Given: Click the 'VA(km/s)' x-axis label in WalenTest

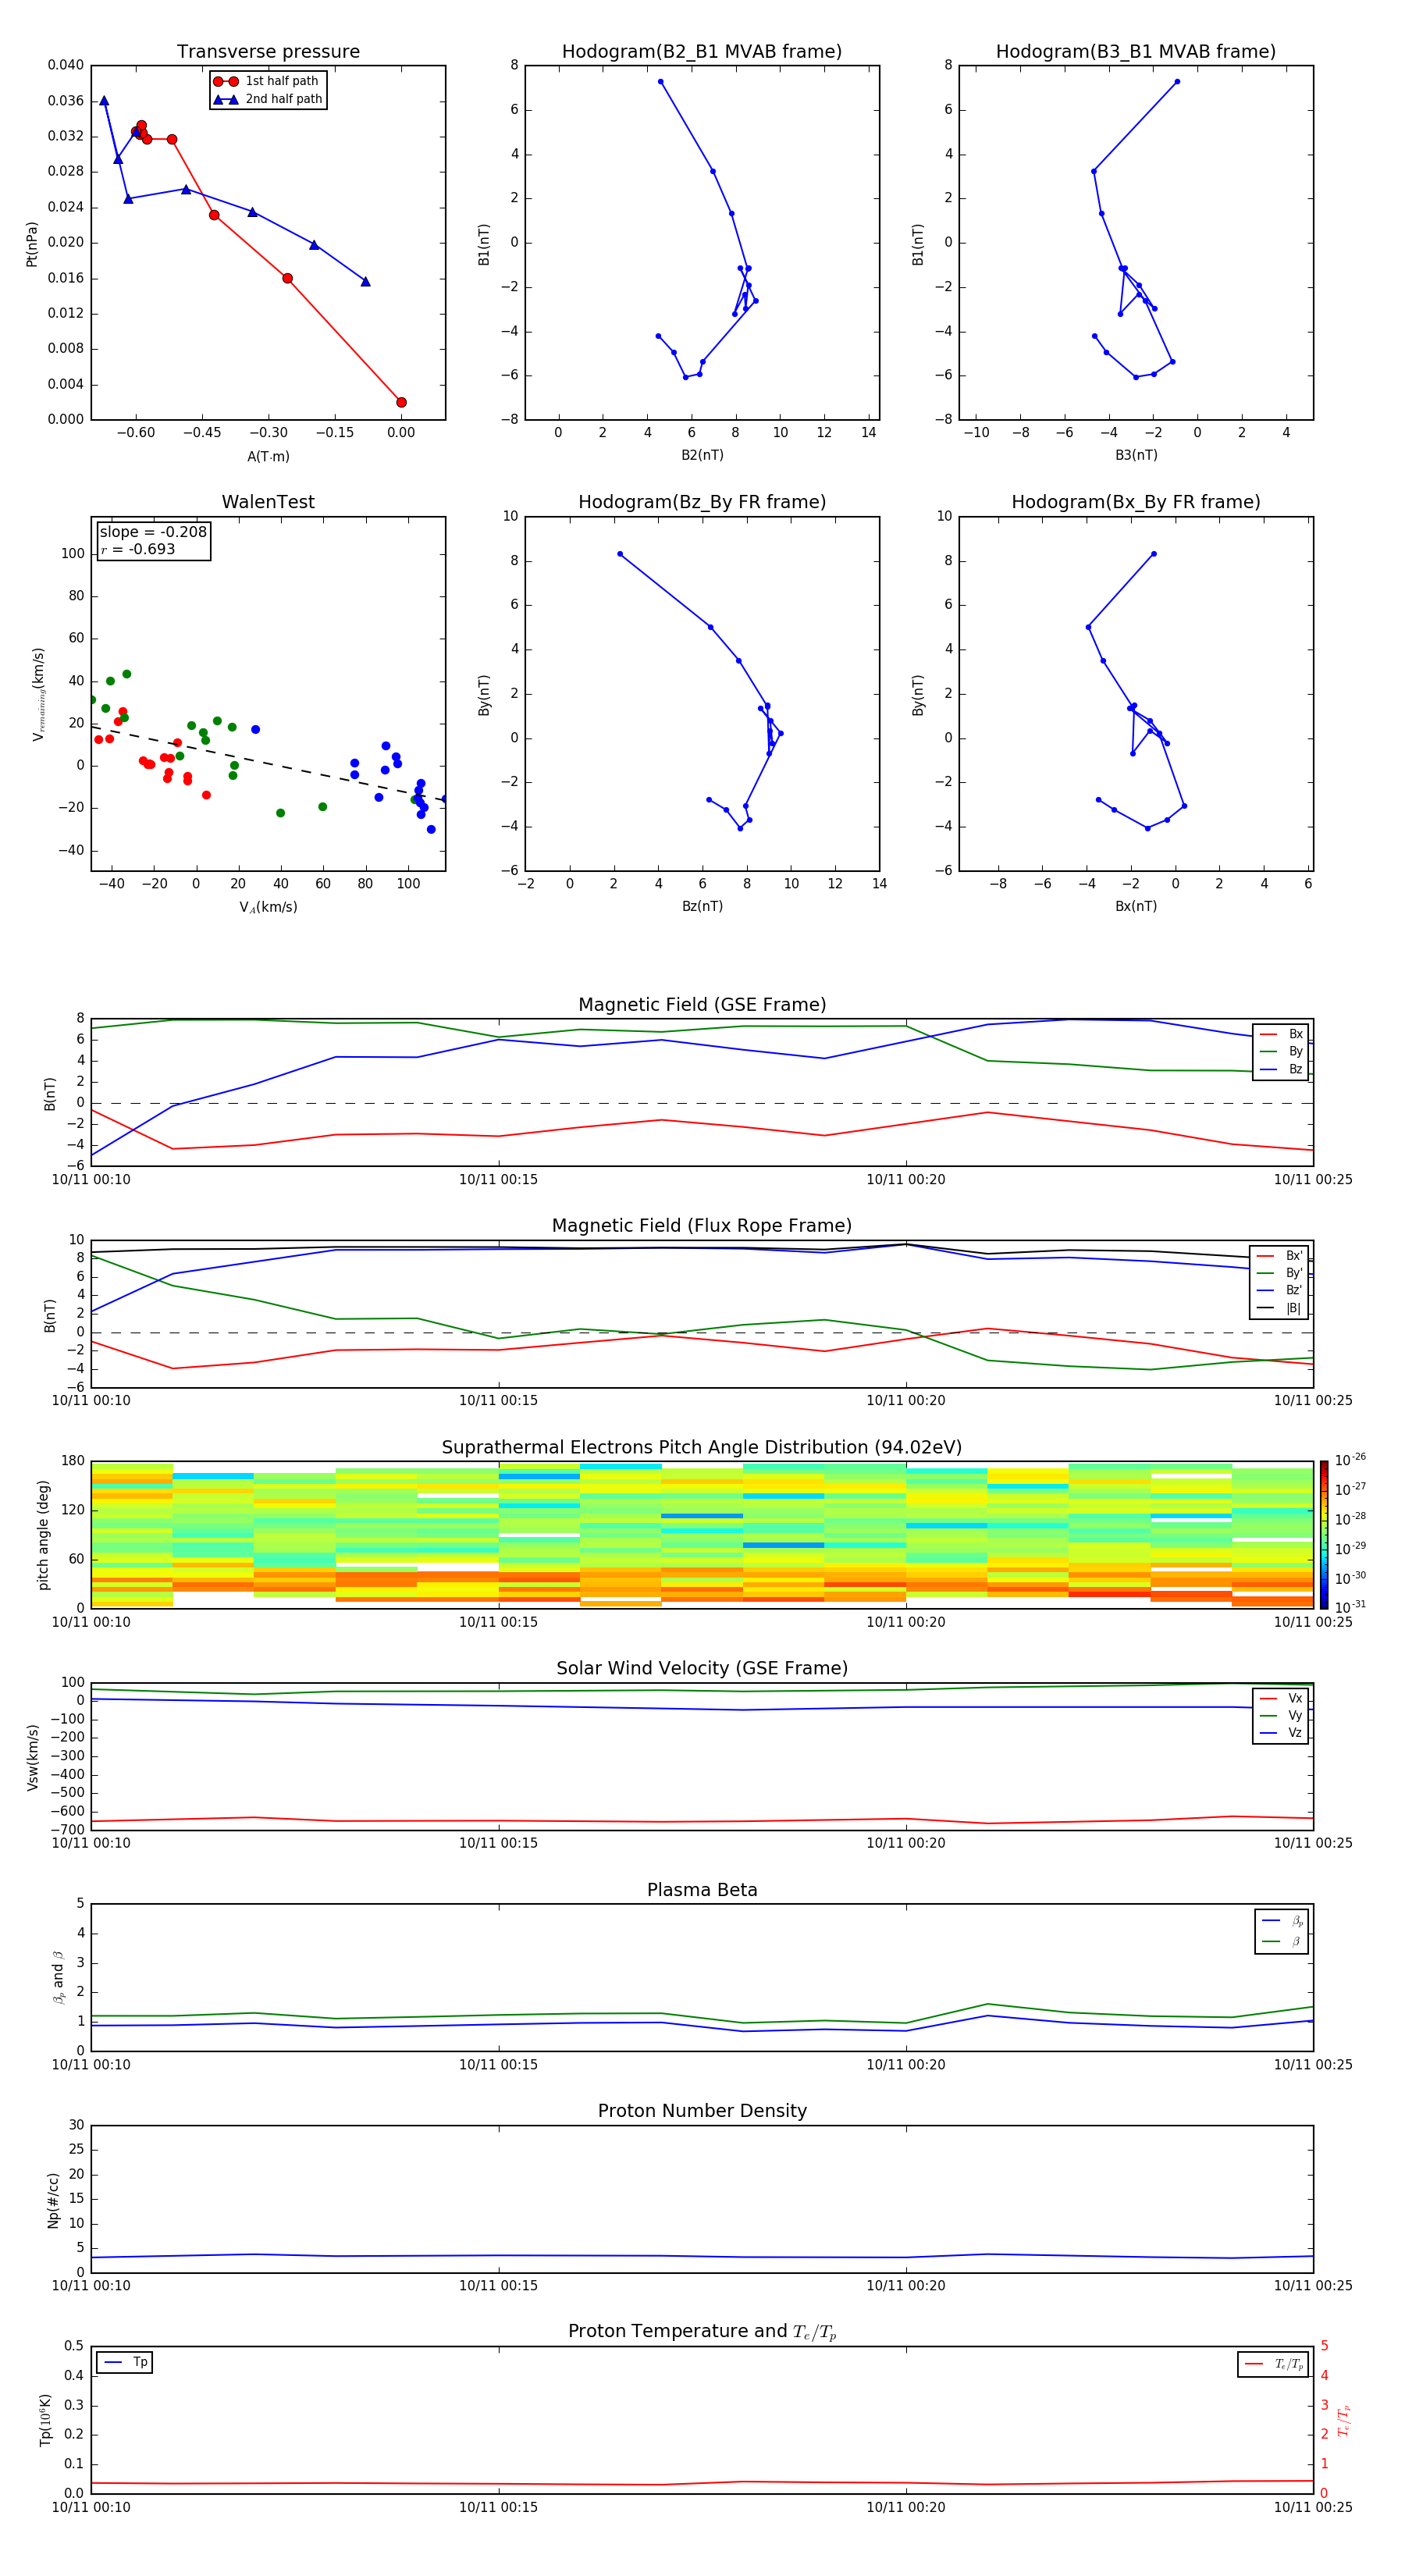Looking at the screenshot, I should point(268,907).
